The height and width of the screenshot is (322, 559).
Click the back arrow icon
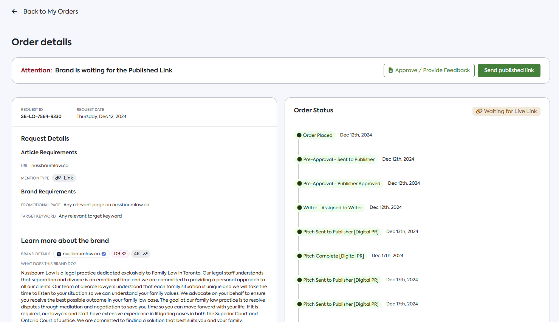(14, 11)
